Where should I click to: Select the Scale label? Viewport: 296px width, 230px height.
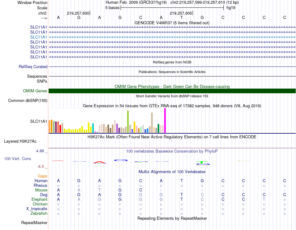coord(42,8)
